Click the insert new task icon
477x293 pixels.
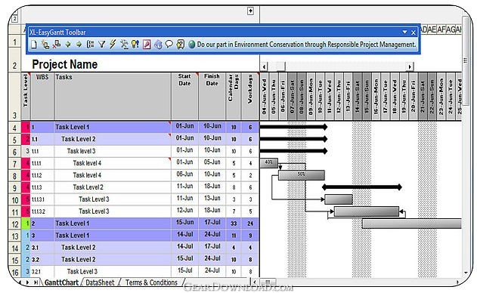click(x=45, y=45)
